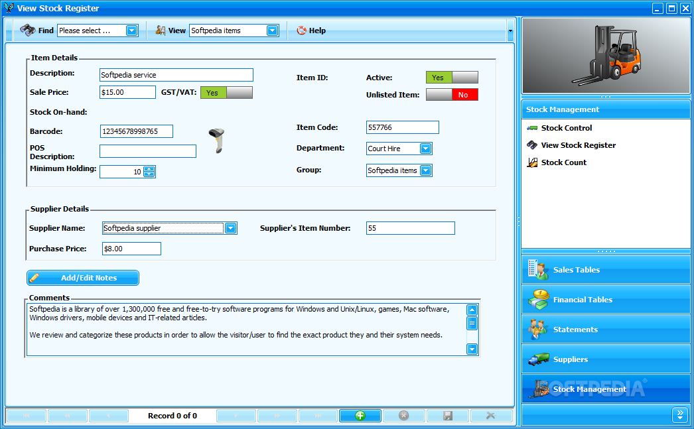694x429 pixels.
Task: Click the Comments scrollbar thumb
Action: (x=472, y=324)
